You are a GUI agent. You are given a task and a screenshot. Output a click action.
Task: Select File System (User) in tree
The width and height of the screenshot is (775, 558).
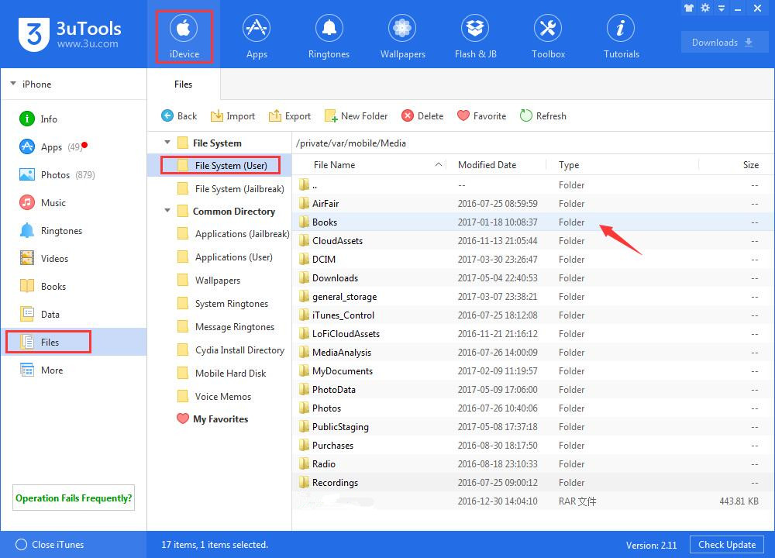coord(221,165)
